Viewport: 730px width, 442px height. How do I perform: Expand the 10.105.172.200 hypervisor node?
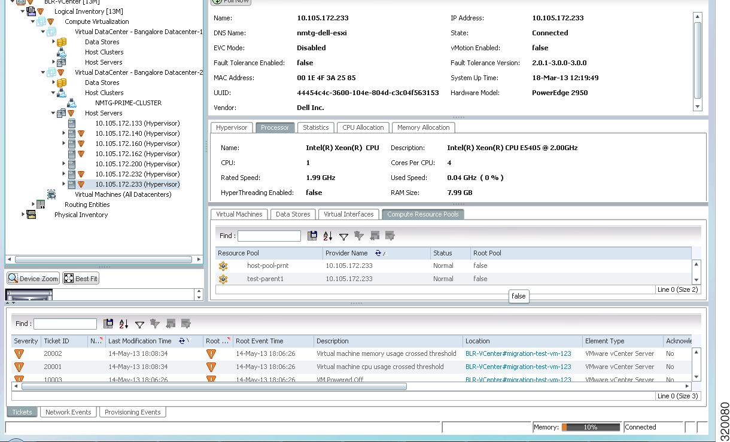tap(63, 164)
